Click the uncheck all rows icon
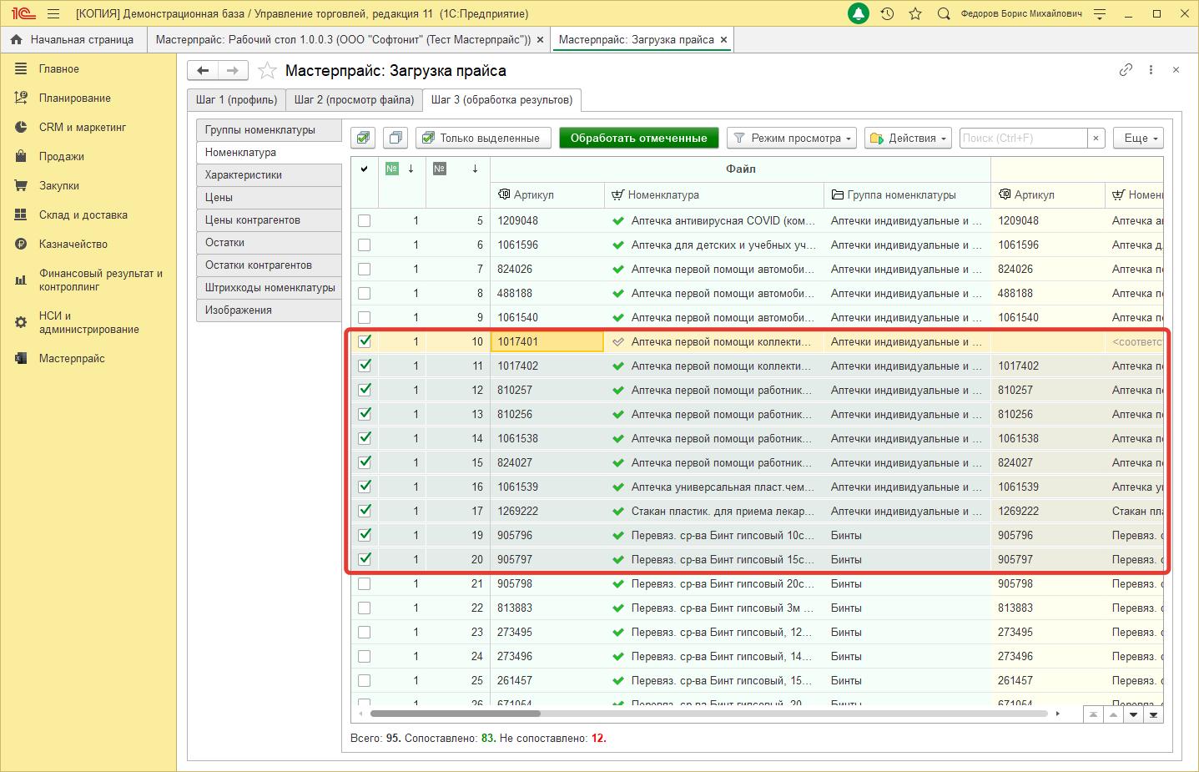Image resolution: width=1199 pixels, height=772 pixels. pyautogui.click(x=395, y=139)
